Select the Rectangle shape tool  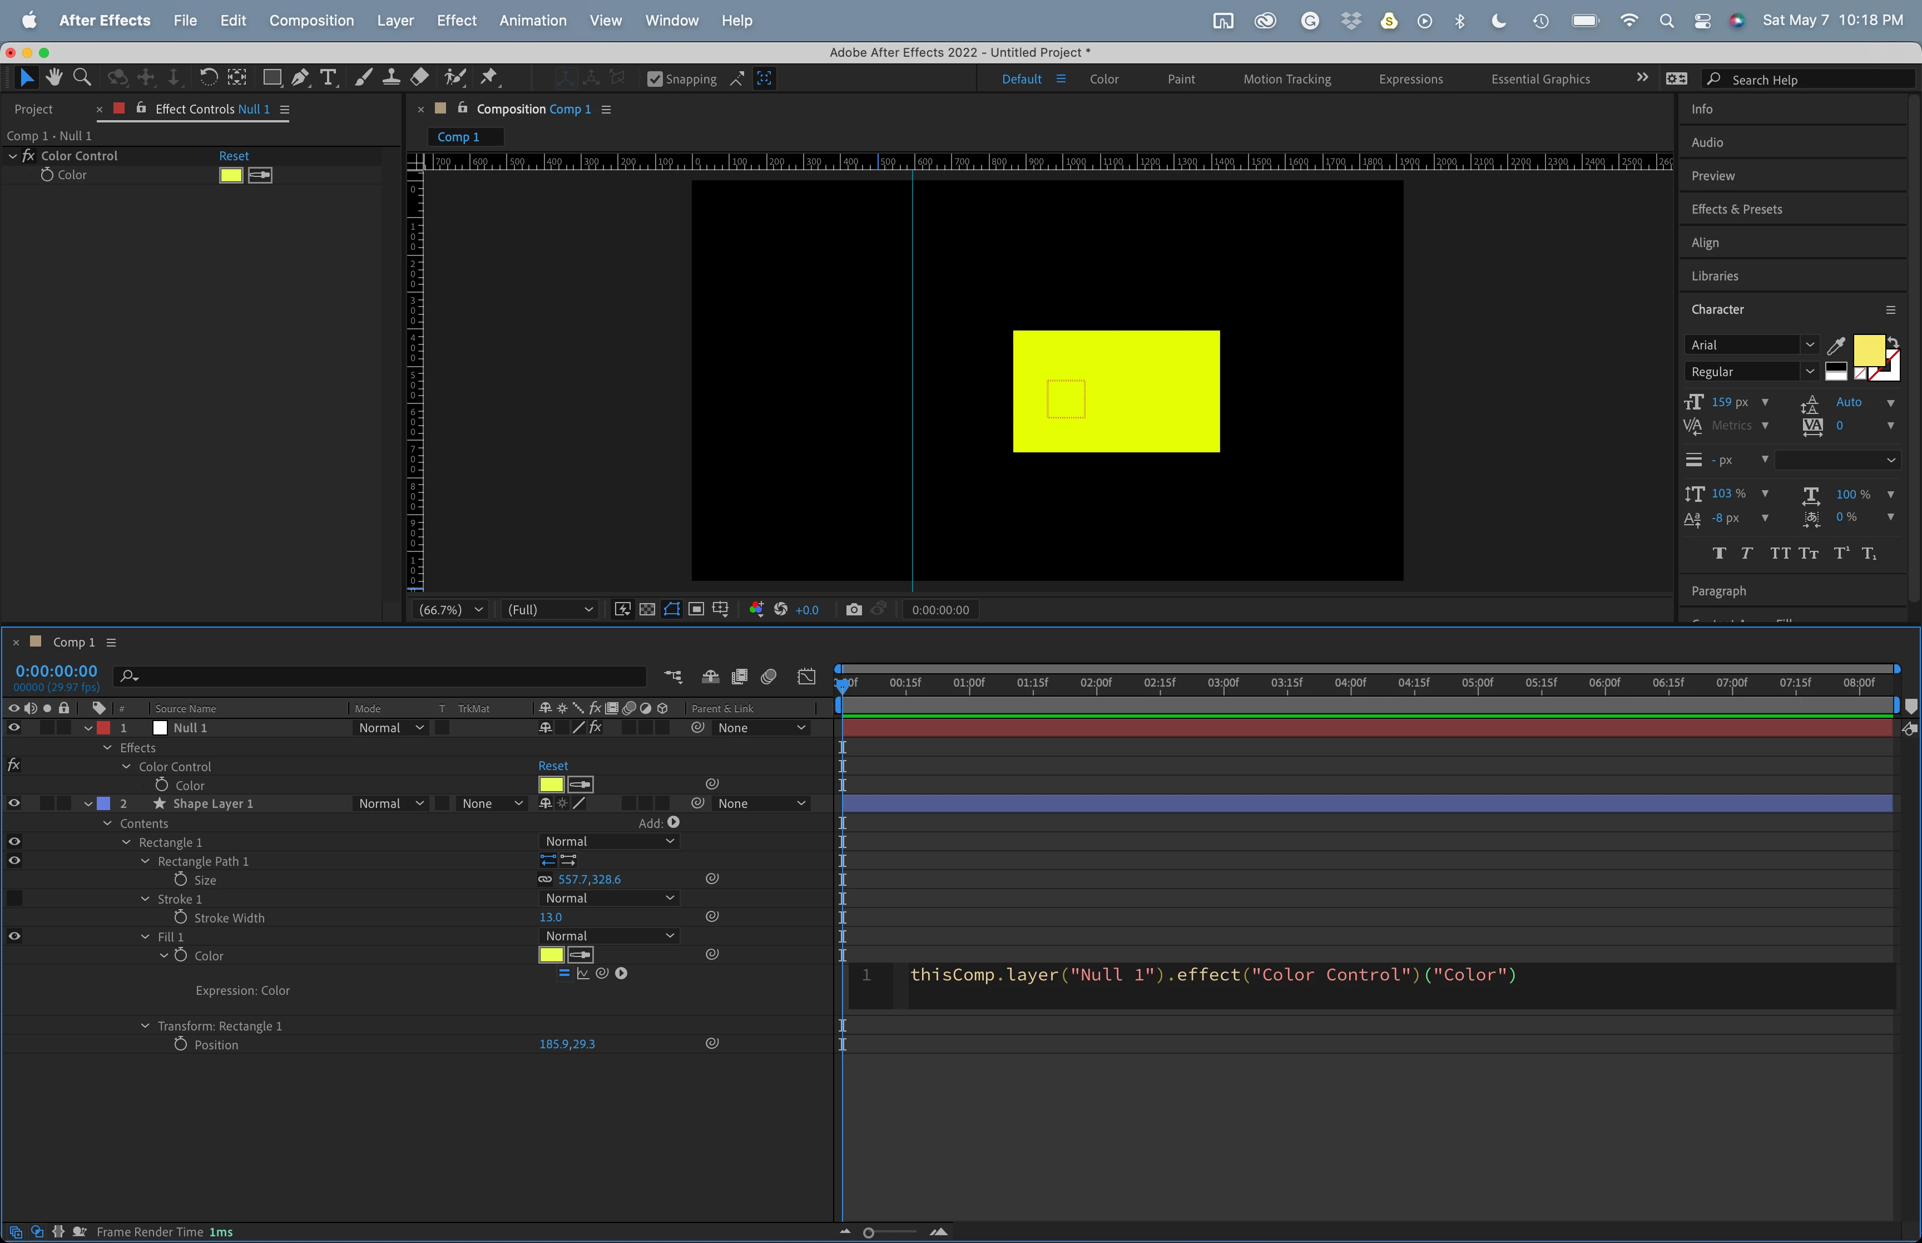(272, 77)
